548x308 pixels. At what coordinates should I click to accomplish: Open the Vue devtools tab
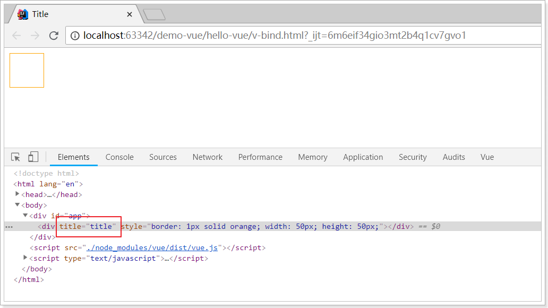point(487,157)
